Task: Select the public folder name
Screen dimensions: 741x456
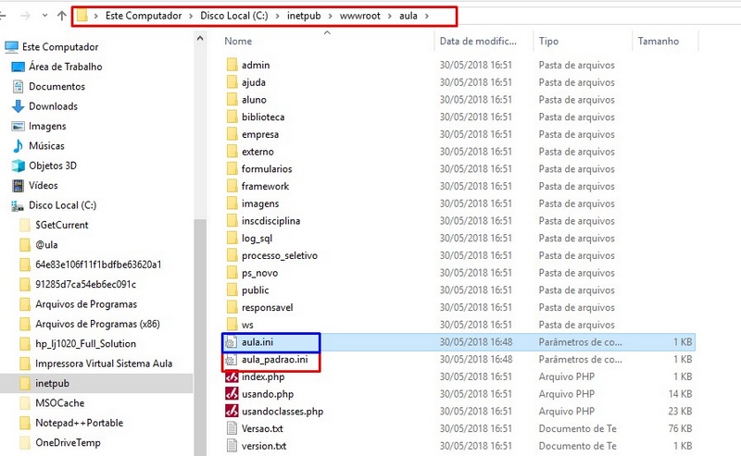Action: point(256,290)
